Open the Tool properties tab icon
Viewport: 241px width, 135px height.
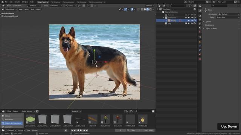[200, 10]
